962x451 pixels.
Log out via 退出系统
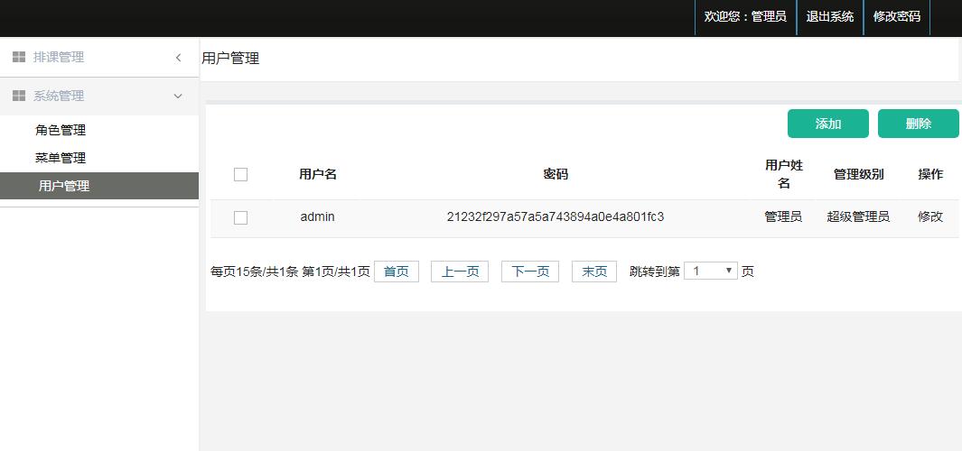[x=829, y=17]
